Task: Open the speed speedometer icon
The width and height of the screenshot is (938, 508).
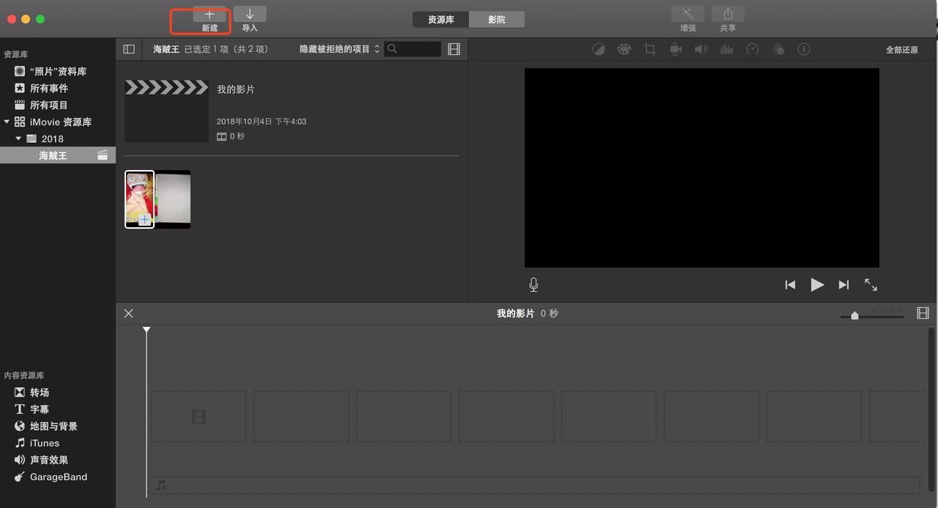Action: pos(753,49)
